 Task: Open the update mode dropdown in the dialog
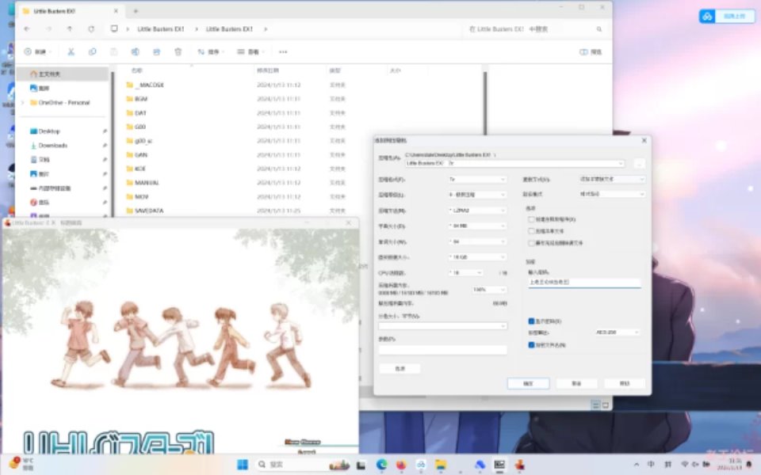[611, 180]
